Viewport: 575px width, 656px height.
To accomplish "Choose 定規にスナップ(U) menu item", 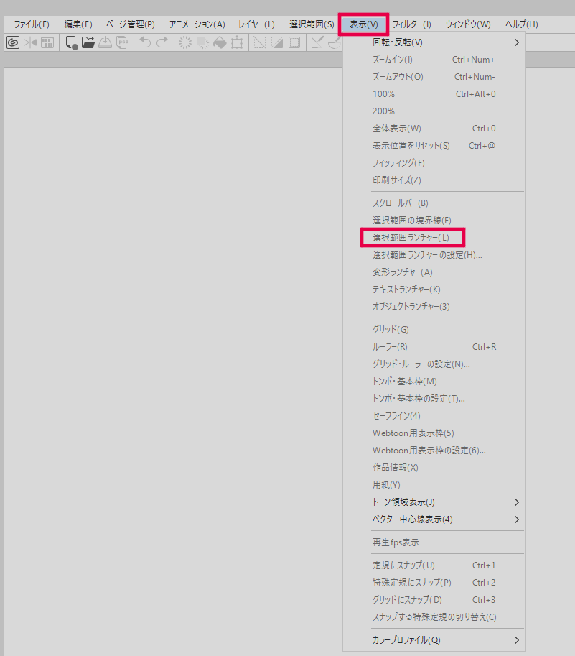I will tap(434, 565).
